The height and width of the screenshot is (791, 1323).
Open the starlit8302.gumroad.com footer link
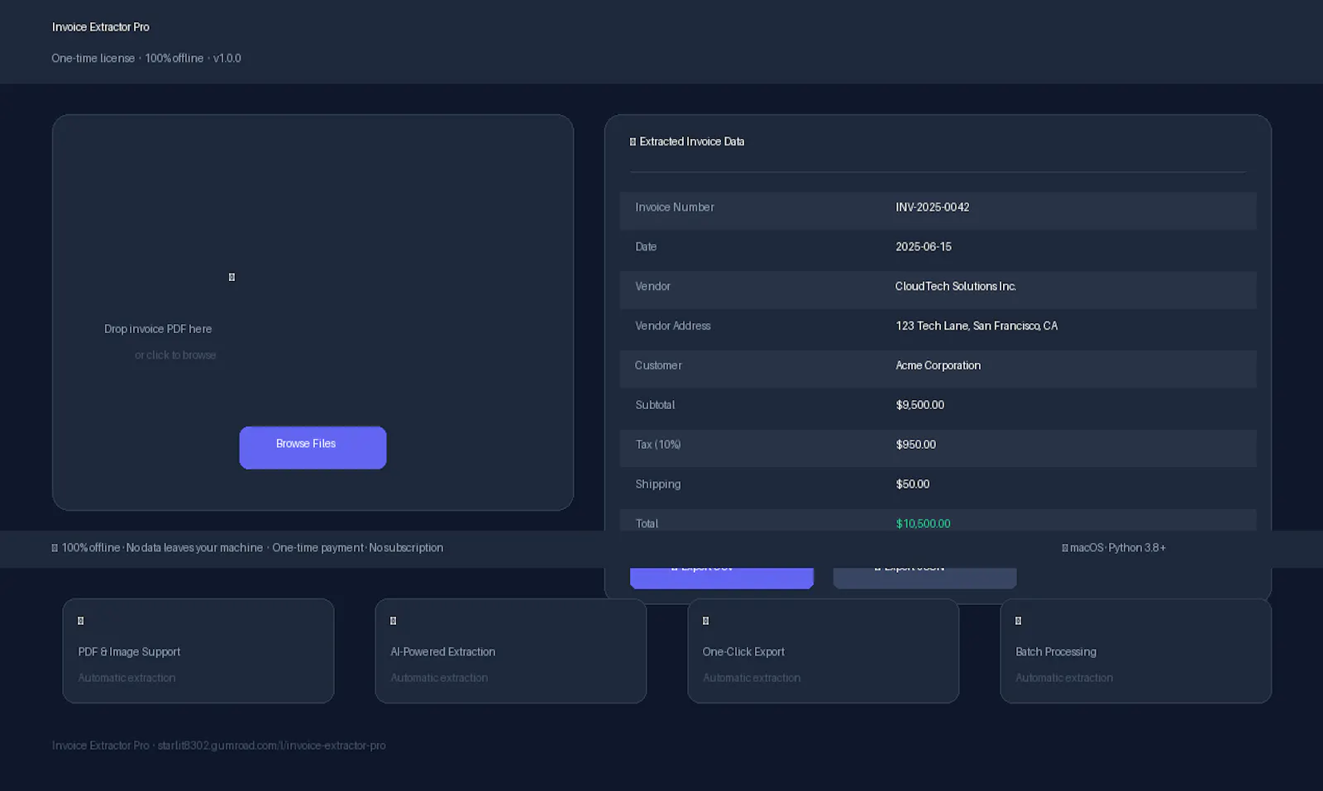point(271,746)
